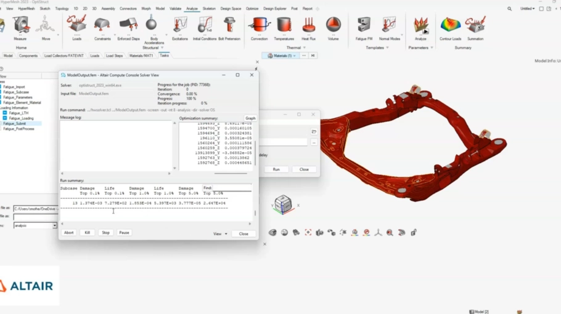
Task: Open the Temperatures tool
Action: 284,25
